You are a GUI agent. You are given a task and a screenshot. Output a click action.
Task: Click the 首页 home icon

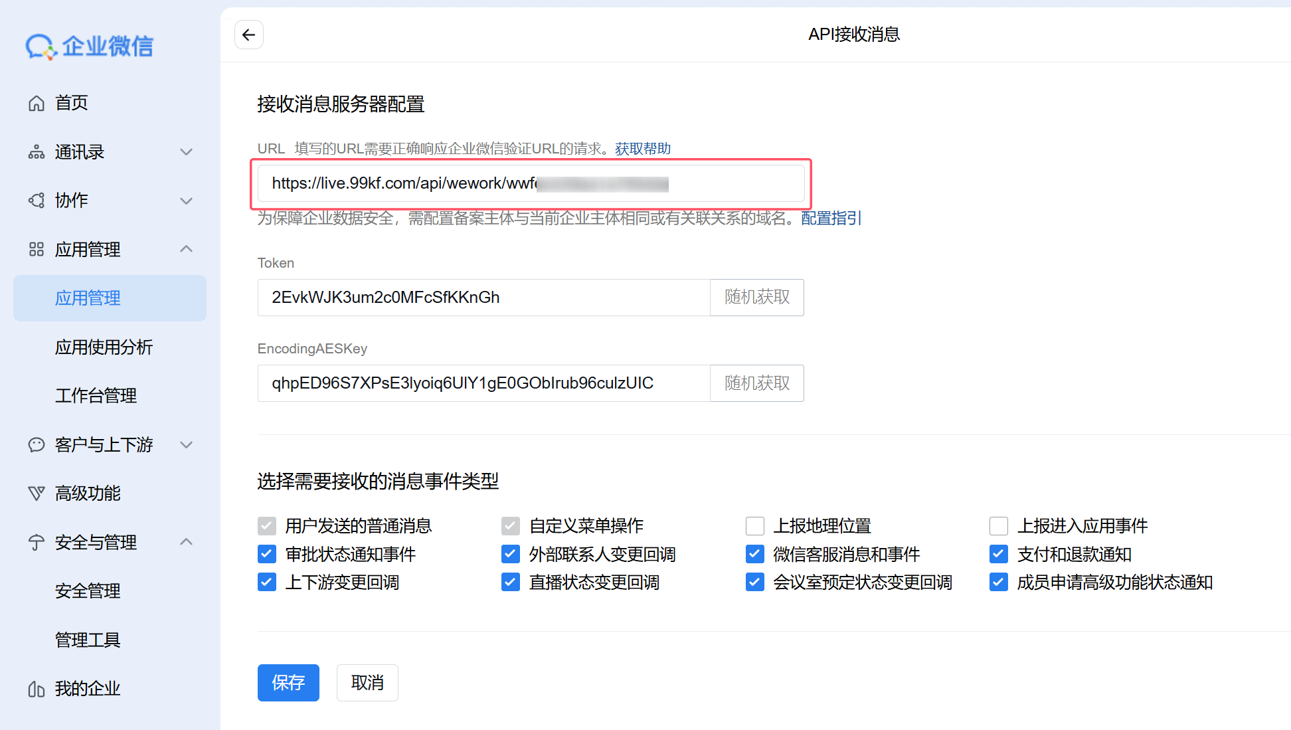pyautogui.click(x=37, y=103)
